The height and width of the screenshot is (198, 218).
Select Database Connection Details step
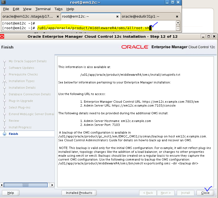pyautogui.click(x=30, y=94)
